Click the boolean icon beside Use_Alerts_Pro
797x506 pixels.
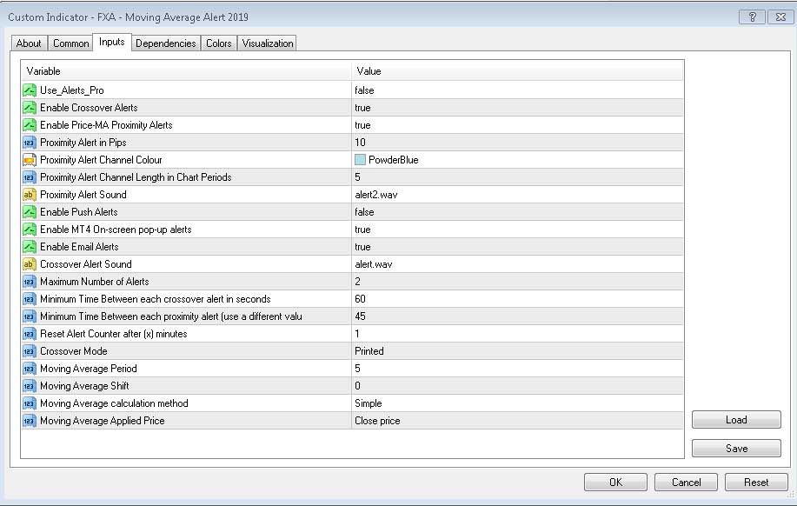click(x=30, y=90)
